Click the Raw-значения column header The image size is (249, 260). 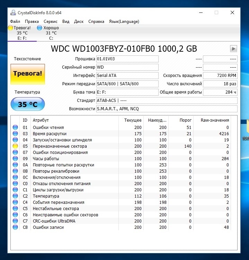pyautogui.click(x=212, y=120)
